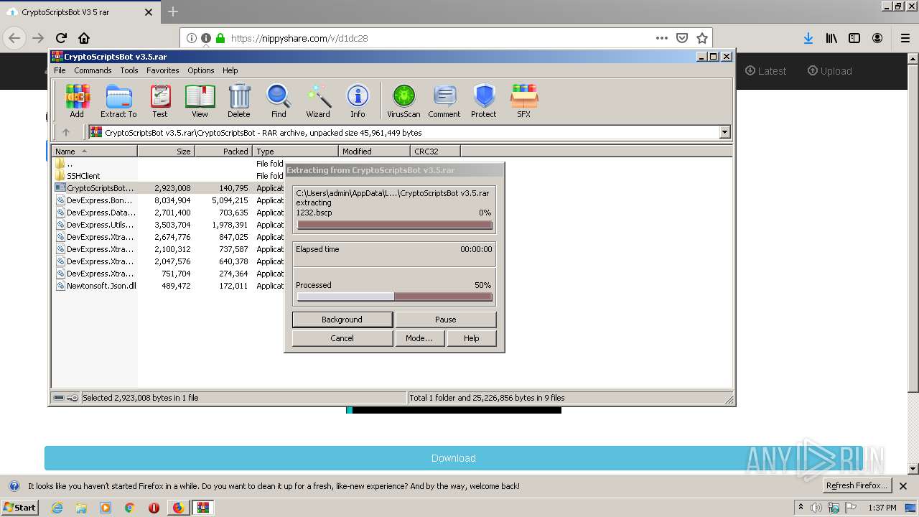
Task: Click the blue Download button
Action: click(x=453, y=458)
